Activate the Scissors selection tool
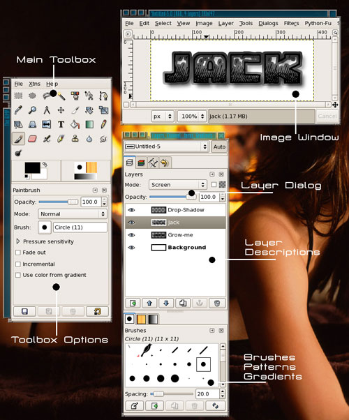This screenshot has width=349, height=420. (89, 96)
